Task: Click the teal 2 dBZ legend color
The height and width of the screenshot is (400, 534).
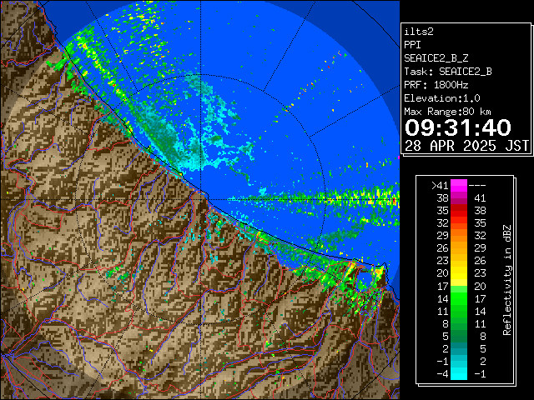Action: click(x=459, y=348)
